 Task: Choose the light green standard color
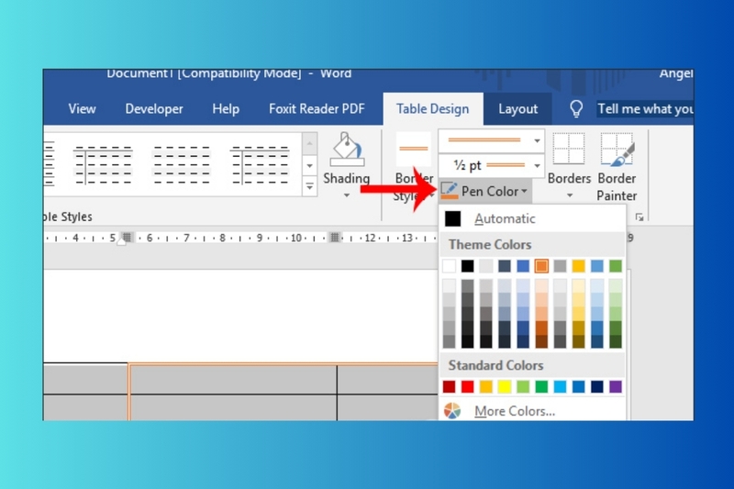523,386
